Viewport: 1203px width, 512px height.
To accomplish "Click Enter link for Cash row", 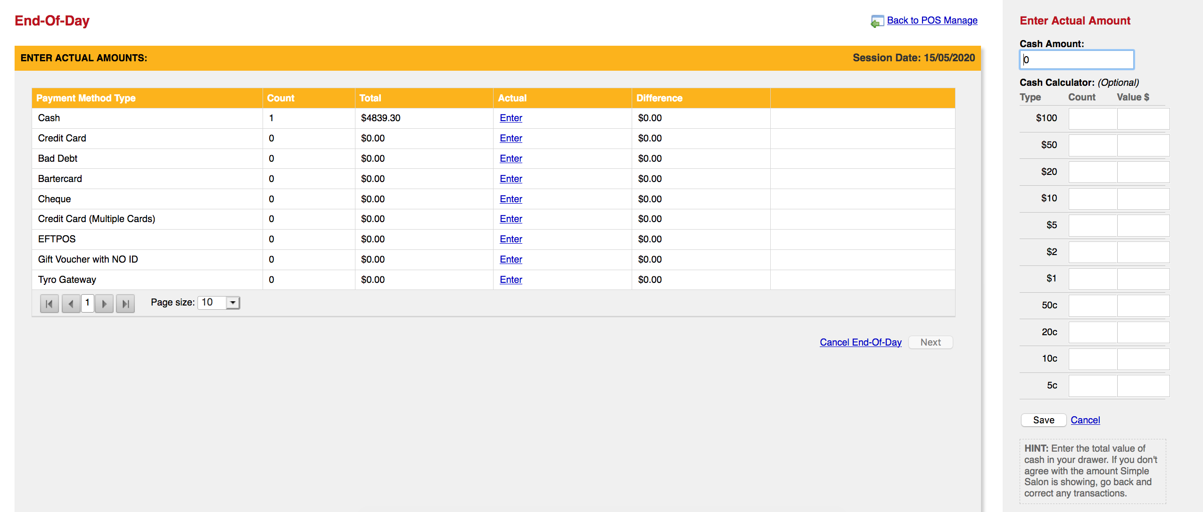I will (x=511, y=118).
